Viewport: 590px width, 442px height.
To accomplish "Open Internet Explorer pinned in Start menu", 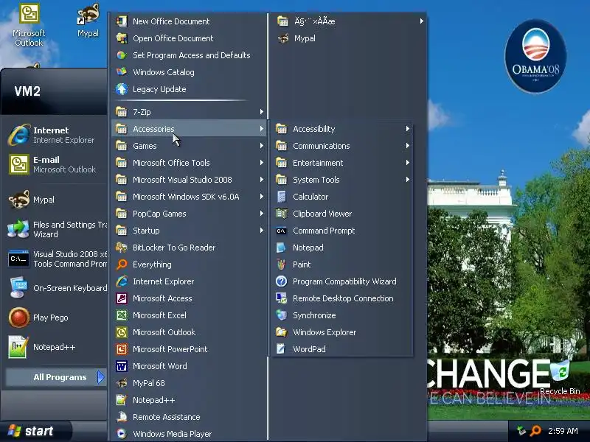I will tap(57, 135).
